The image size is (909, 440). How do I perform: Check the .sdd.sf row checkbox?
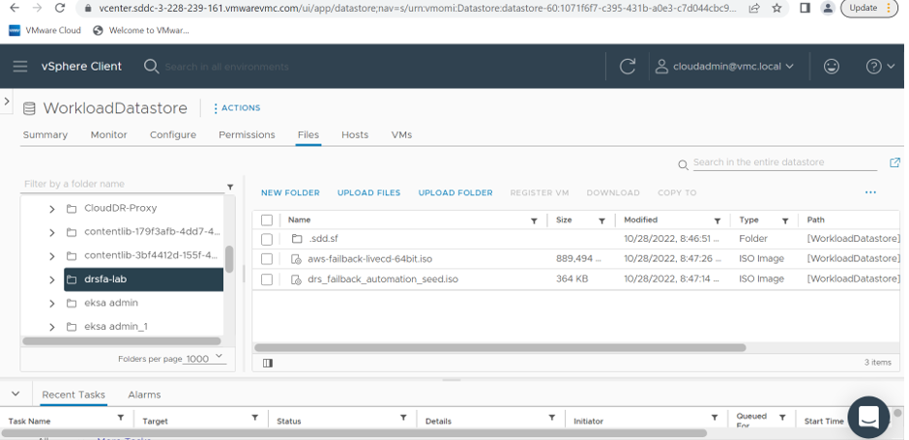267,239
